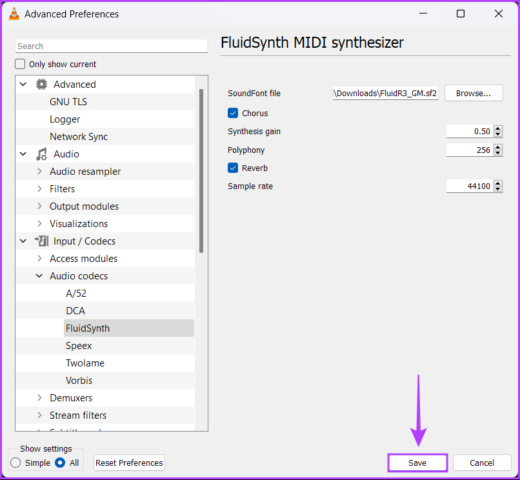520x480 pixels.
Task: Uncheck the Reverb checkbox
Action: pos(233,168)
